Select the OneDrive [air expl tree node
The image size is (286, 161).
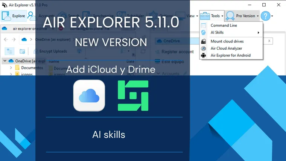click(27, 61)
